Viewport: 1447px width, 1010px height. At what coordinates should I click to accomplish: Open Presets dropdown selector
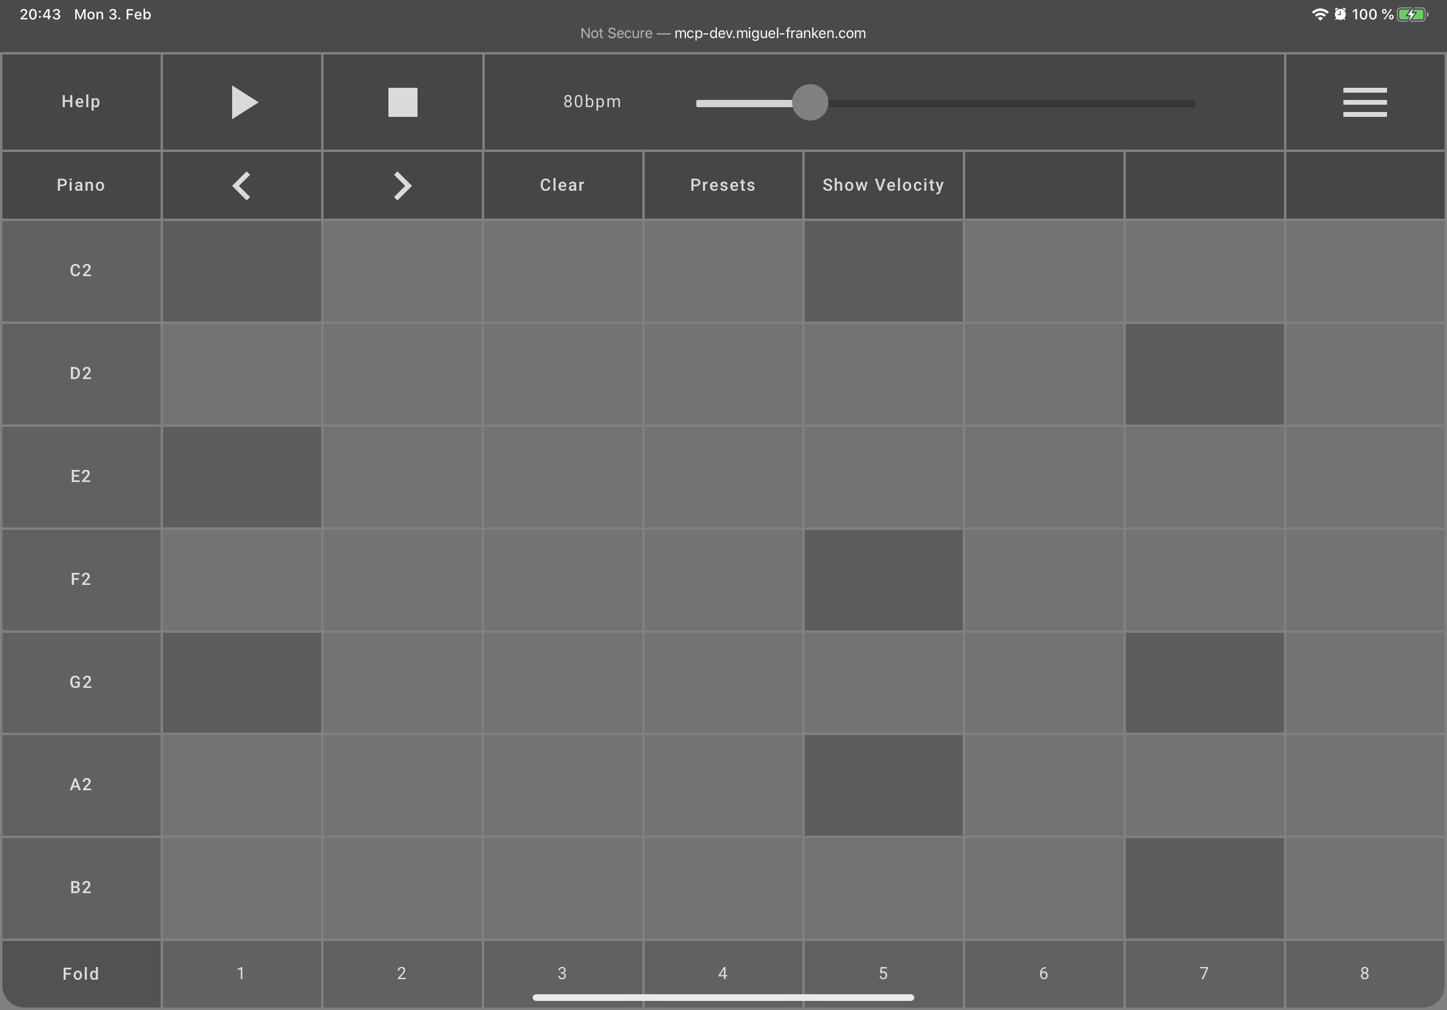[722, 185]
